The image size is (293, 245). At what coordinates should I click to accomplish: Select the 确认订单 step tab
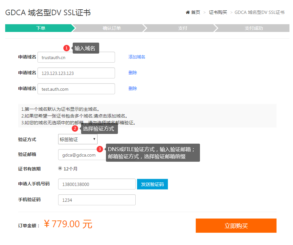coord(111,28)
